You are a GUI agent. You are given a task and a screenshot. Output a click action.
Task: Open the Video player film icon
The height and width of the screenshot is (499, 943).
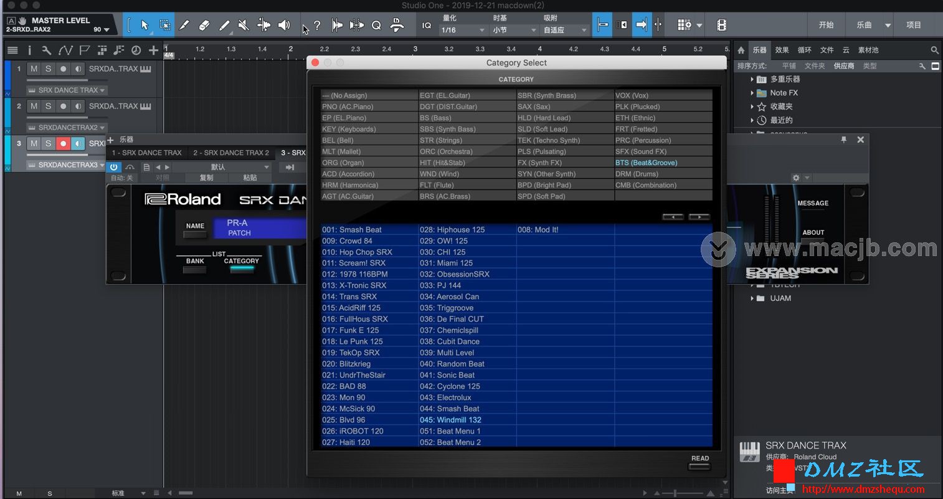pyautogui.click(x=721, y=25)
